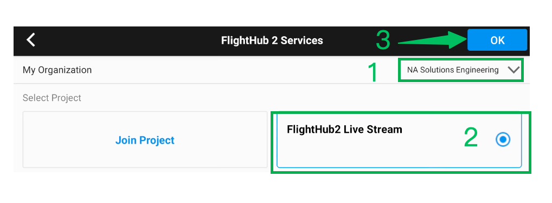
Task: Click the Select Project heading
Action: click(52, 98)
